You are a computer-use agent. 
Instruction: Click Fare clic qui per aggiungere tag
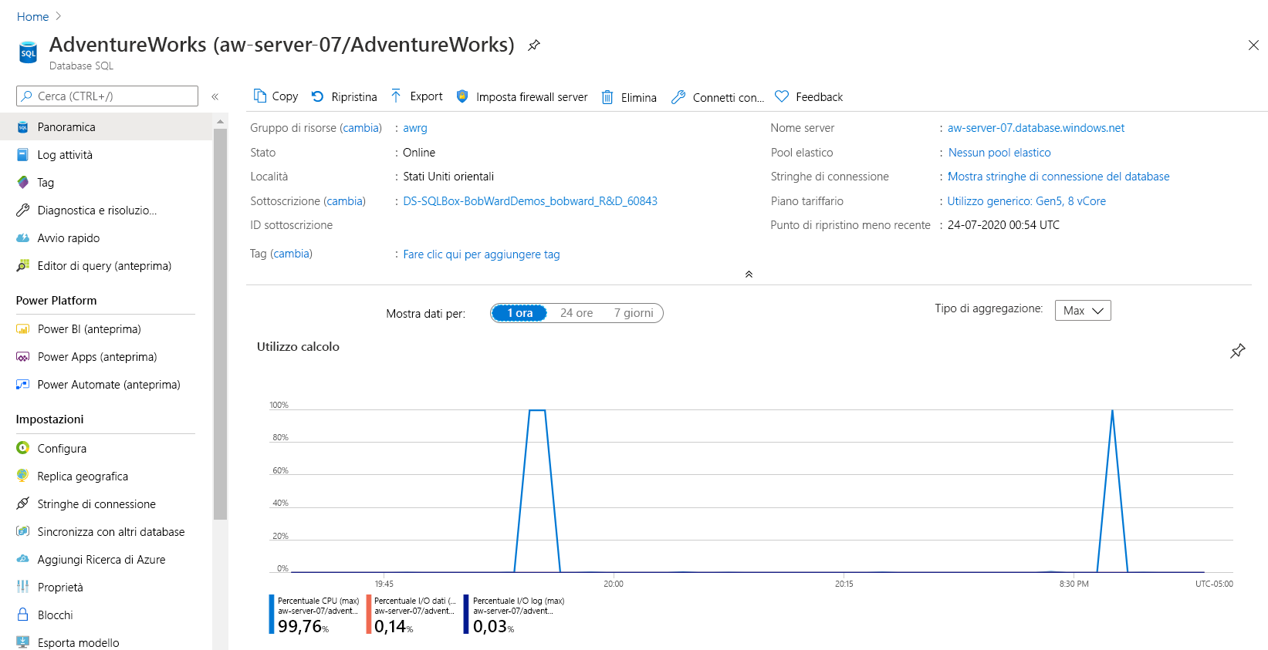[x=482, y=254]
